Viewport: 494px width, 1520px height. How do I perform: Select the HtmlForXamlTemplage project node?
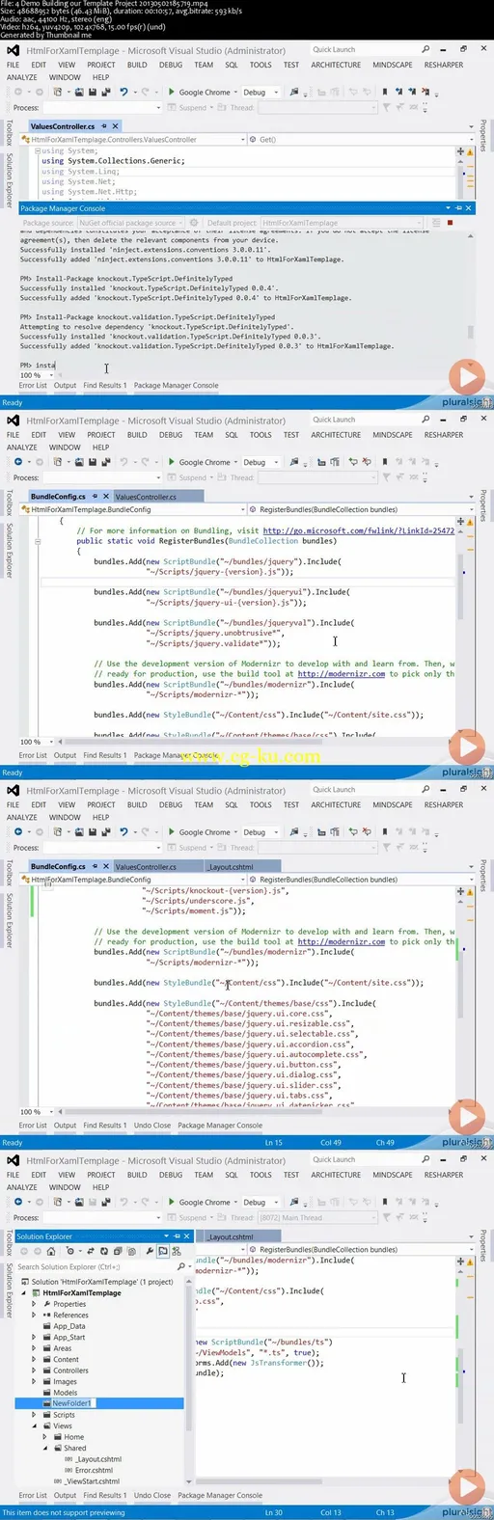coord(82,1293)
